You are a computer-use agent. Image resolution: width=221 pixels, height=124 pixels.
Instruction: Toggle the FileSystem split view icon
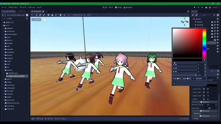27,15
